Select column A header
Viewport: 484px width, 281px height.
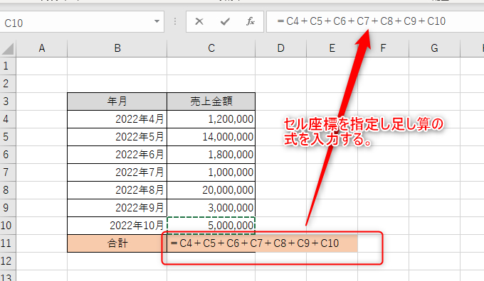pos(42,48)
